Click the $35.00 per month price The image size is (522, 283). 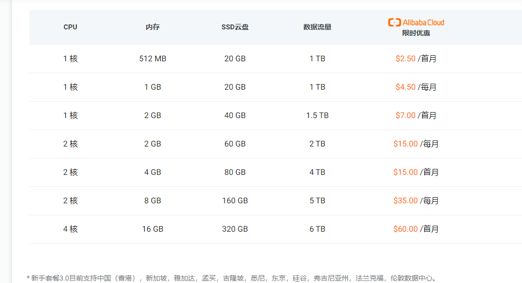click(x=405, y=201)
